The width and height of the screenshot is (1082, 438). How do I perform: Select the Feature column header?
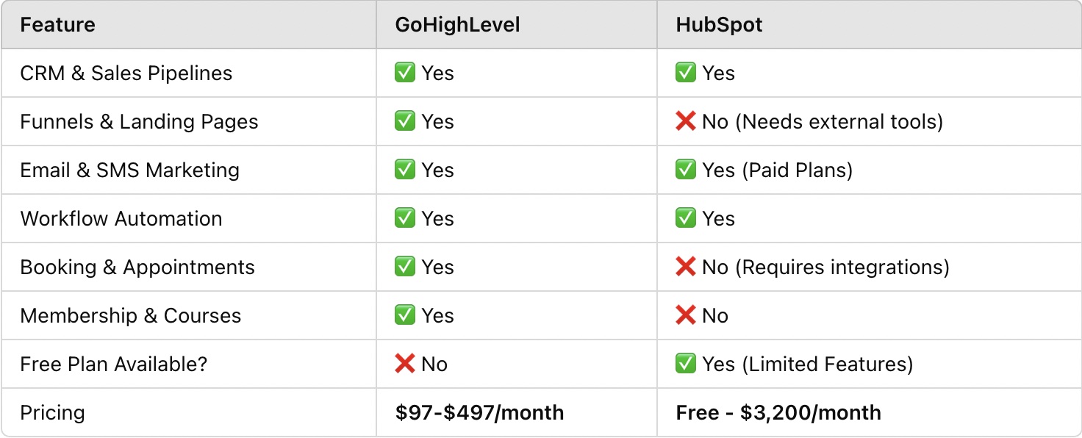coord(57,25)
